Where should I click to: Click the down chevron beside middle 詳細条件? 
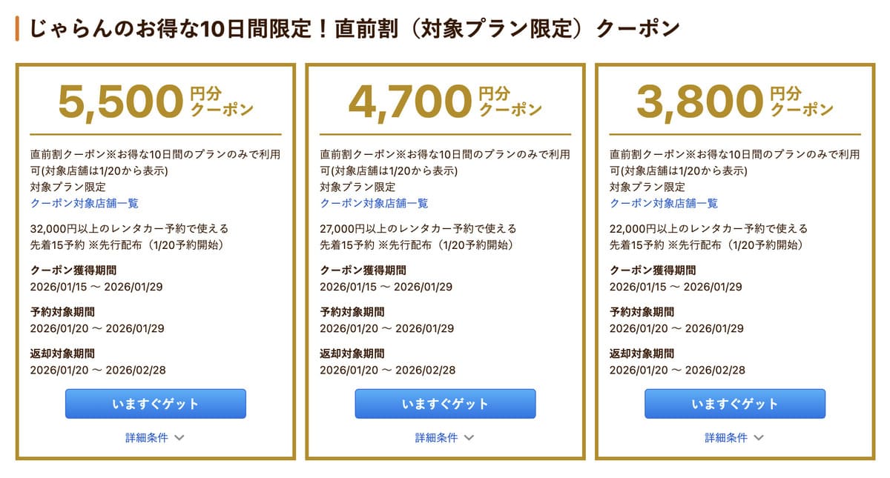coord(468,437)
